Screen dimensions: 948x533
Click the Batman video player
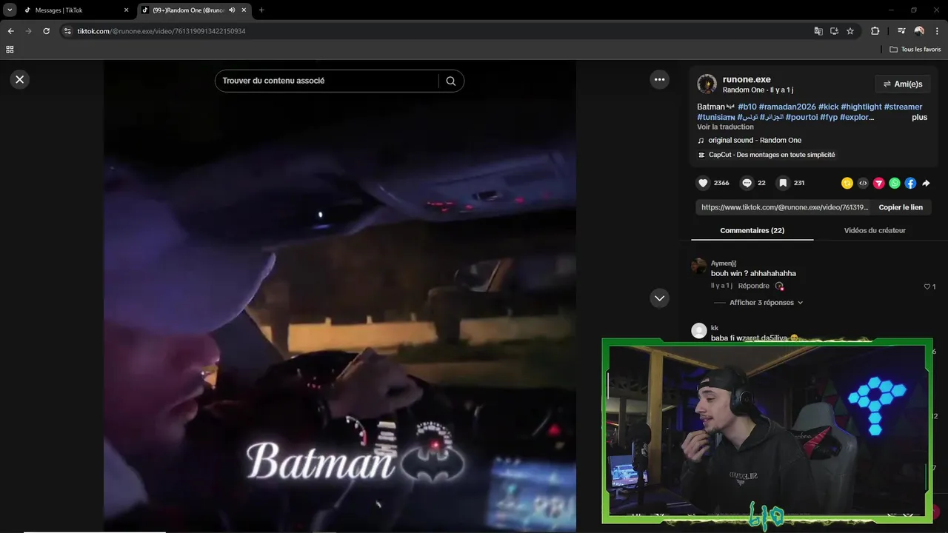(x=339, y=296)
